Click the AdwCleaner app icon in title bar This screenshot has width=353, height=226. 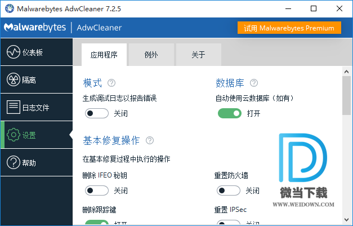[x=10, y=9]
